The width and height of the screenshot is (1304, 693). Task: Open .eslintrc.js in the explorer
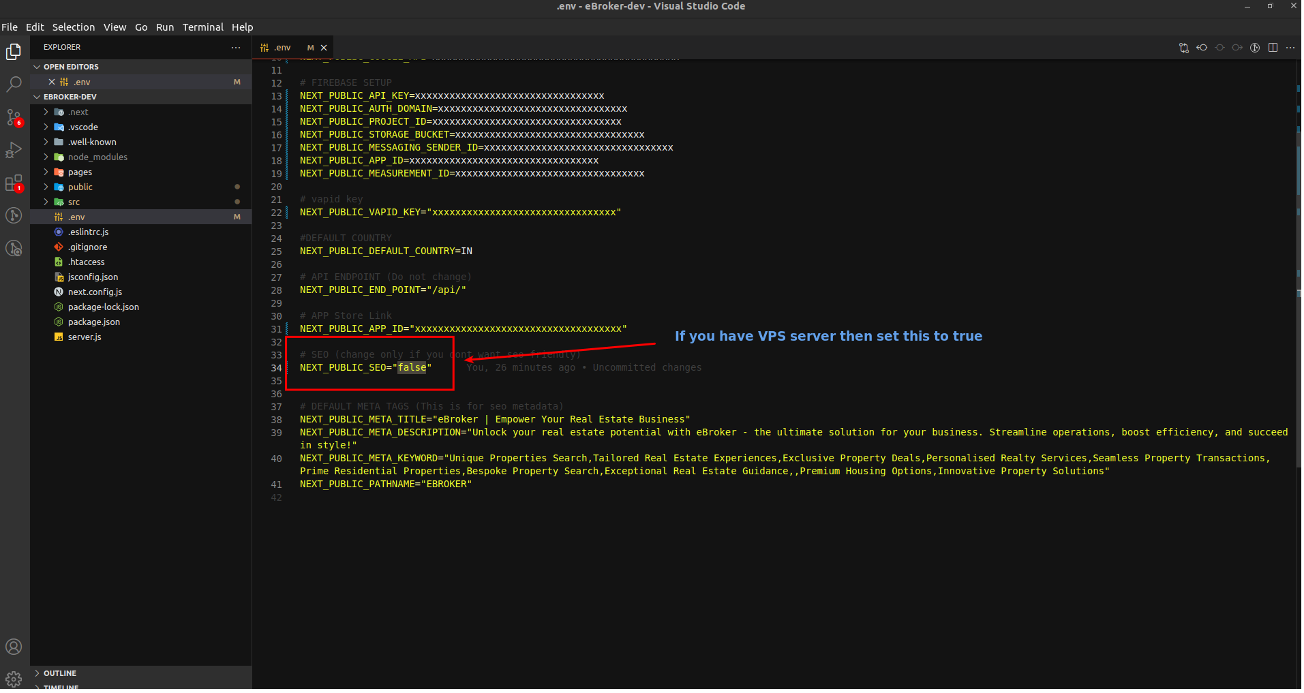pyautogui.click(x=141, y=232)
